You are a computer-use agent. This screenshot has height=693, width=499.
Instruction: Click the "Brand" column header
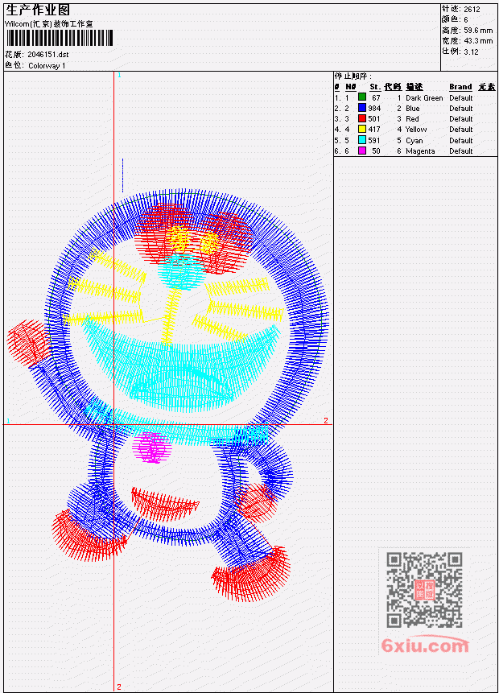pyautogui.click(x=460, y=87)
